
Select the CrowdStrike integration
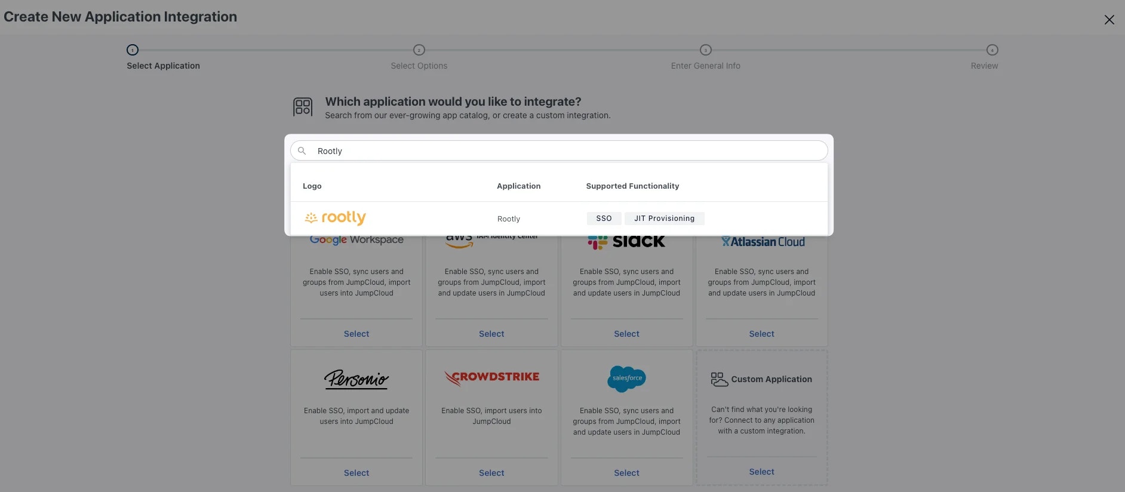pyautogui.click(x=491, y=473)
